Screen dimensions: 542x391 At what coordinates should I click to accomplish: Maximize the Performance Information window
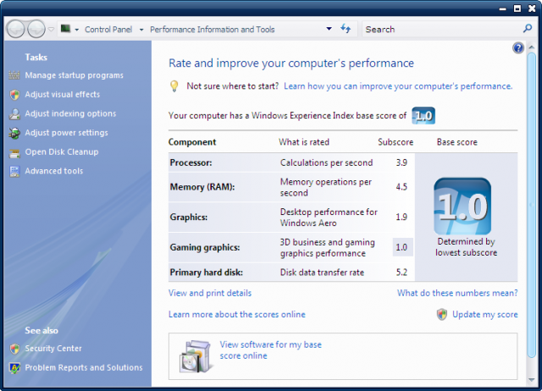coord(517,8)
